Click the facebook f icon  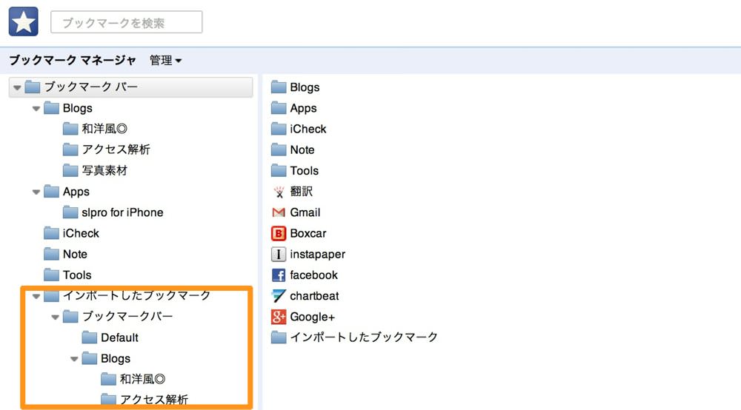pyautogui.click(x=279, y=275)
